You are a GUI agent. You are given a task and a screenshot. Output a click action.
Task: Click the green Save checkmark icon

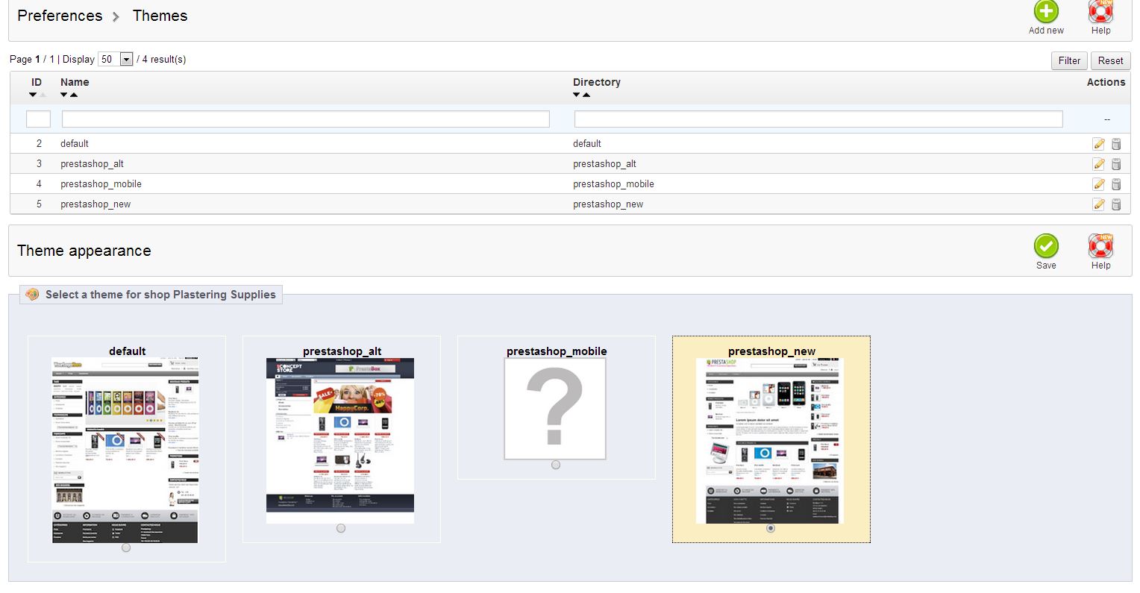click(x=1046, y=246)
